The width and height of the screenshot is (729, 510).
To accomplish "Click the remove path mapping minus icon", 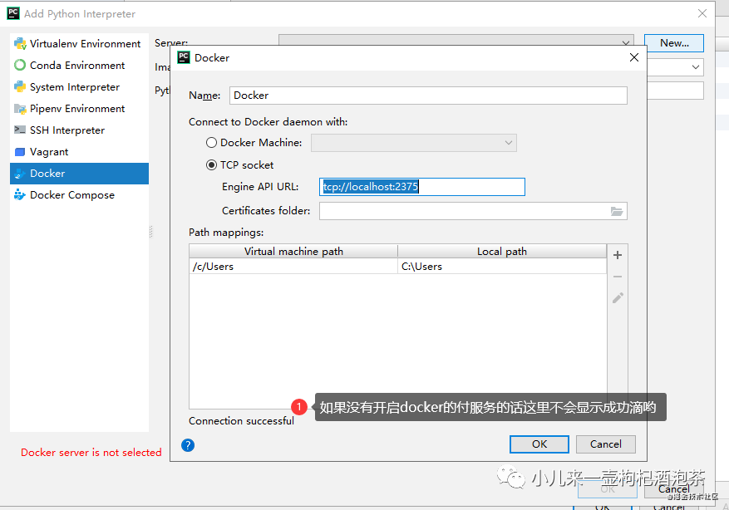I will [x=618, y=277].
